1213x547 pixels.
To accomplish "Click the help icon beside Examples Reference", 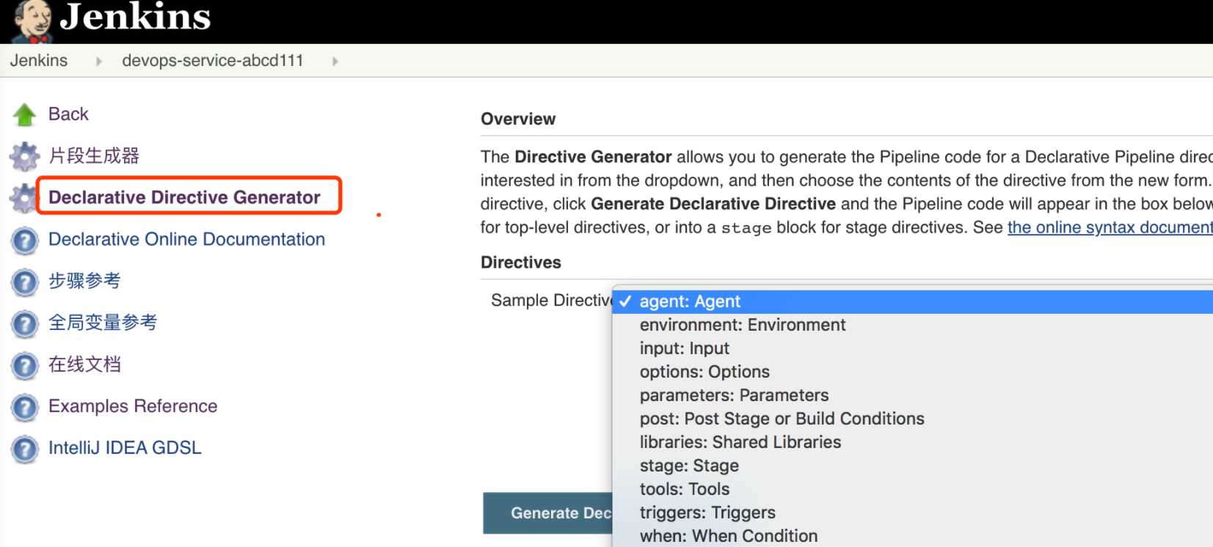I will coord(25,408).
